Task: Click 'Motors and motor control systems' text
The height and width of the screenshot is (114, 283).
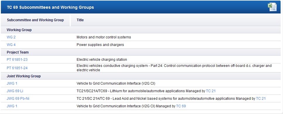Action: pyautogui.click(x=104, y=37)
